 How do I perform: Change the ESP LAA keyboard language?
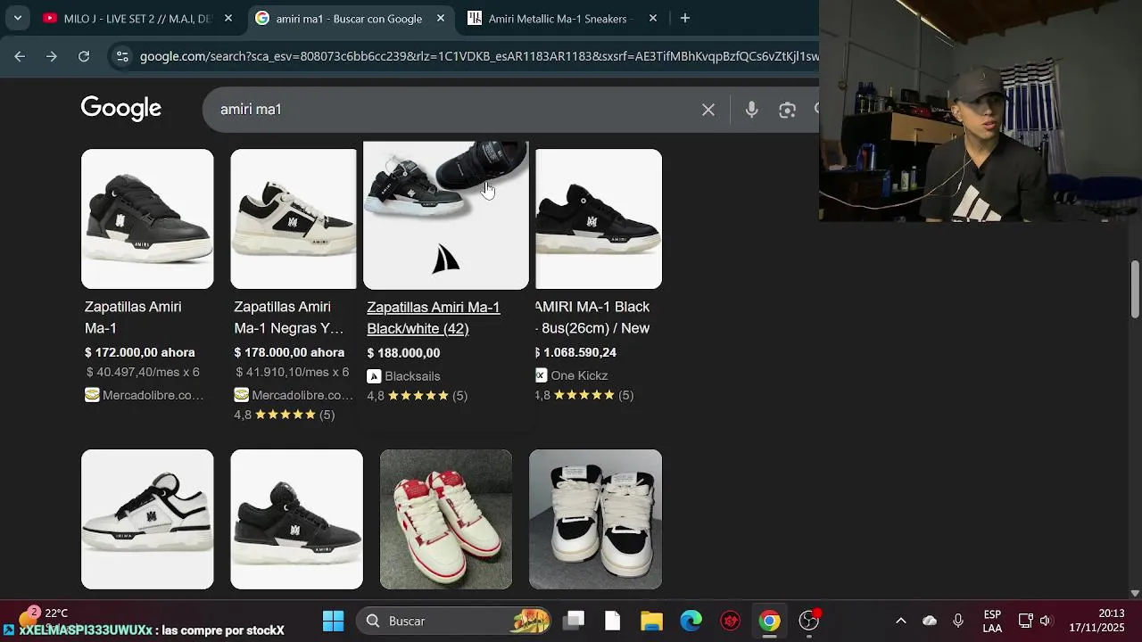[x=992, y=621]
